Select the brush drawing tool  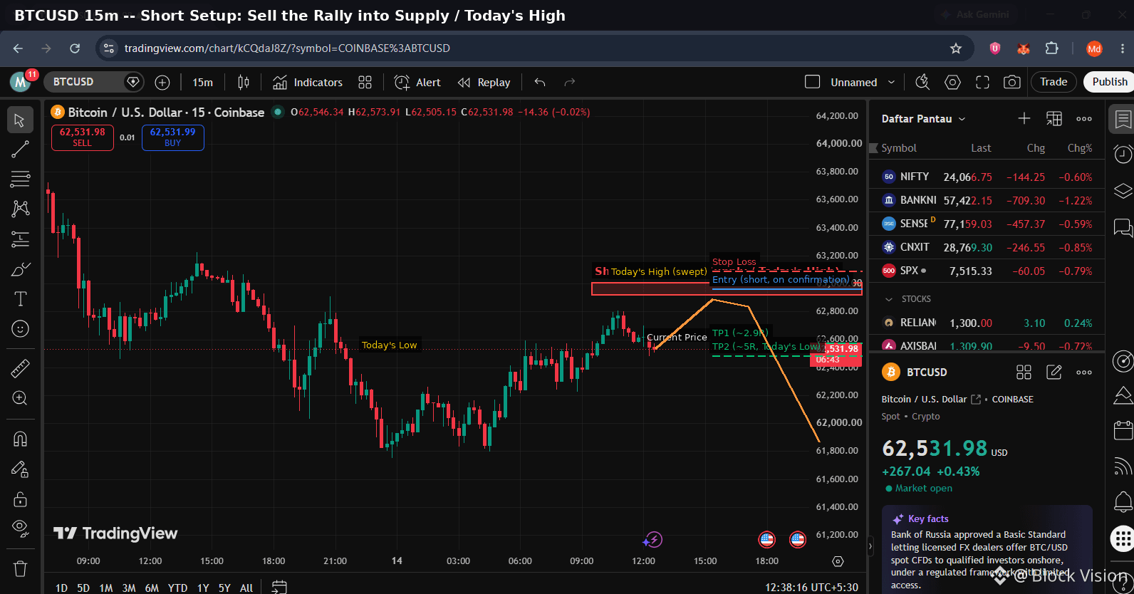pyautogui.click(x=20, y=269)
